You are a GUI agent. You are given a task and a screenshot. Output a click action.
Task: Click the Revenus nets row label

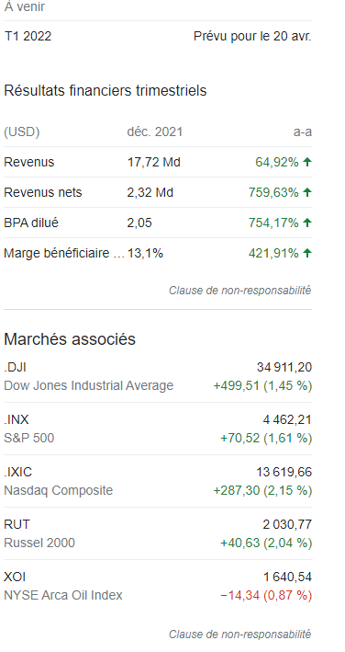(43, 192)
